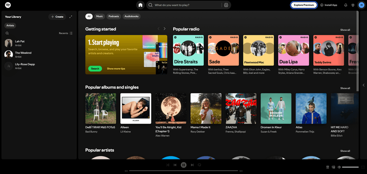
Task: Search in Your Library magnifier icon
Action: click(7, 33)
